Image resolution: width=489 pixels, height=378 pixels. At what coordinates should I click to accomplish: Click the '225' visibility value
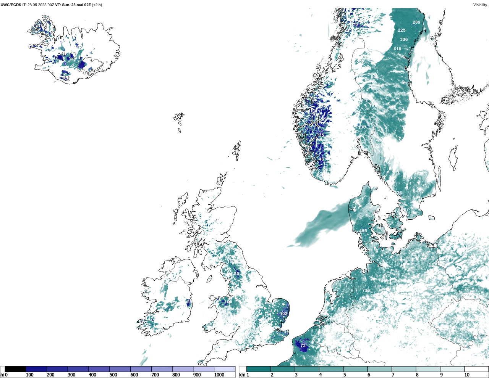[402, 30]
